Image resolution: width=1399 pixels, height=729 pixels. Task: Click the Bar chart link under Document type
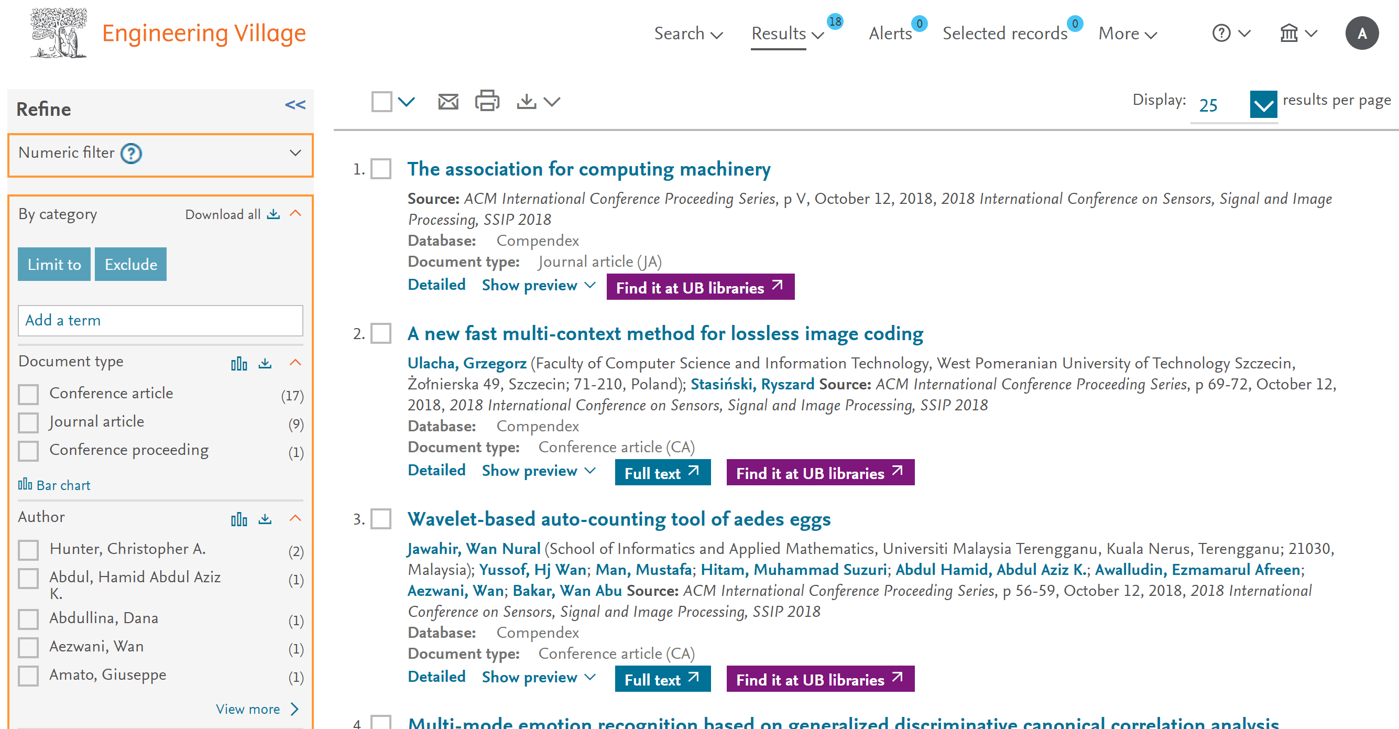coord(54,485)
